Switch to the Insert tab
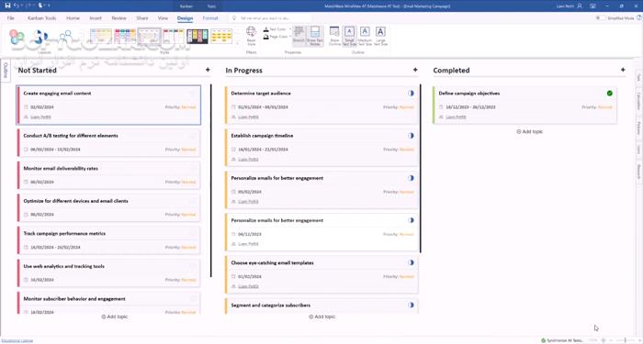 click(96, 18)
